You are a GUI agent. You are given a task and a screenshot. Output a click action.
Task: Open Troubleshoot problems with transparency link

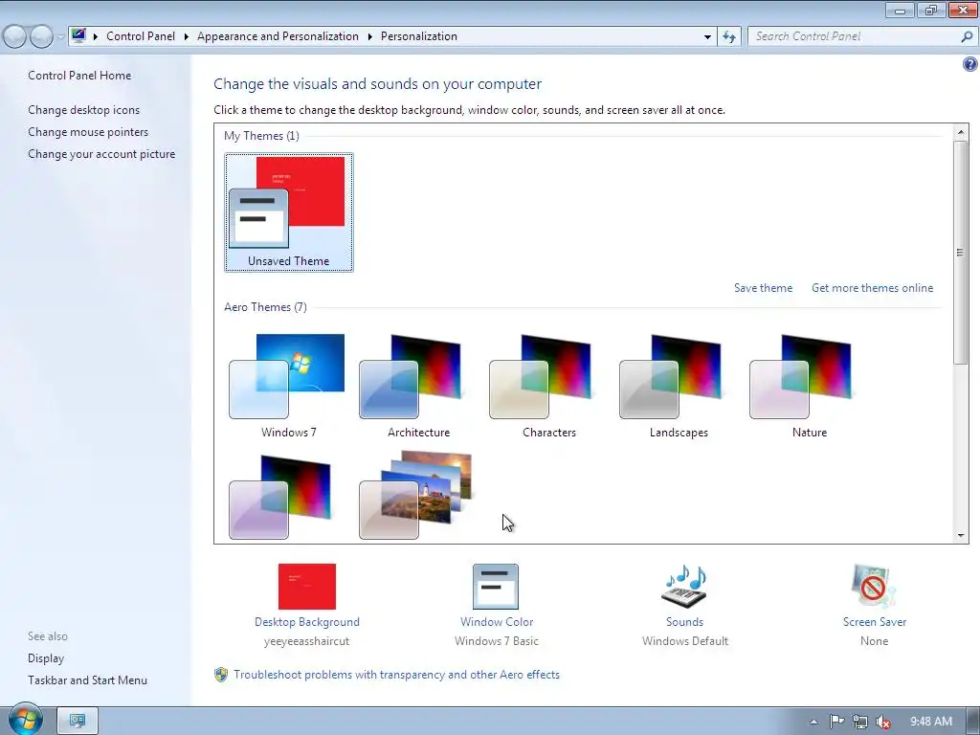click(x=397, y=675)
